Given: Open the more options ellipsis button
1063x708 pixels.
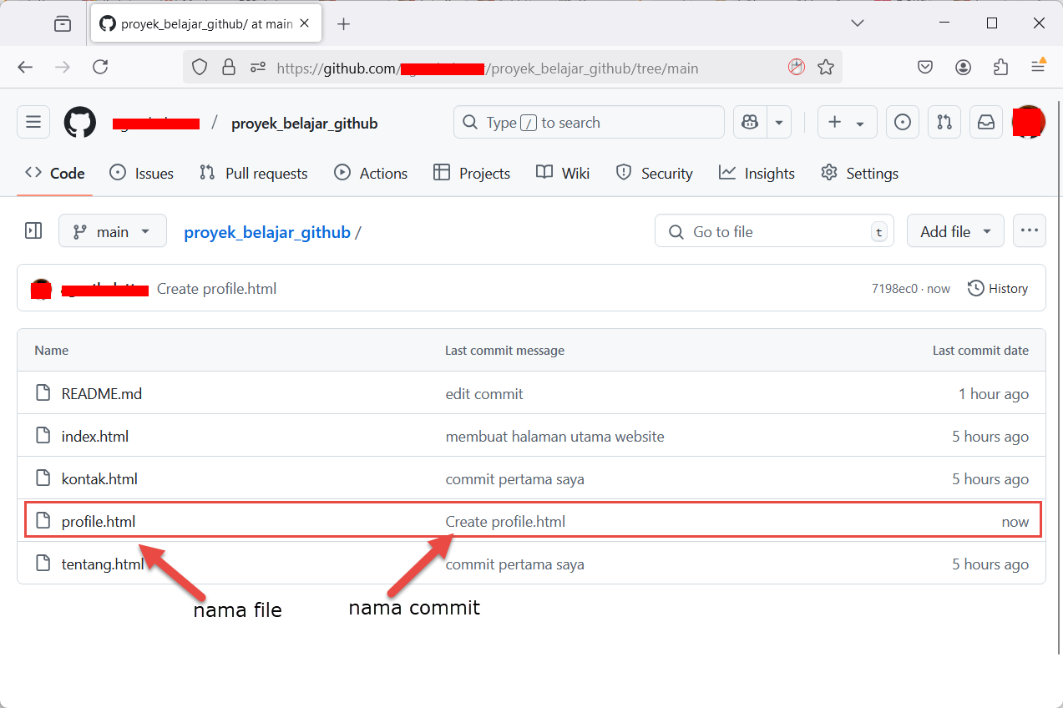Looking at the screenshot, I should pos(1029,231).
